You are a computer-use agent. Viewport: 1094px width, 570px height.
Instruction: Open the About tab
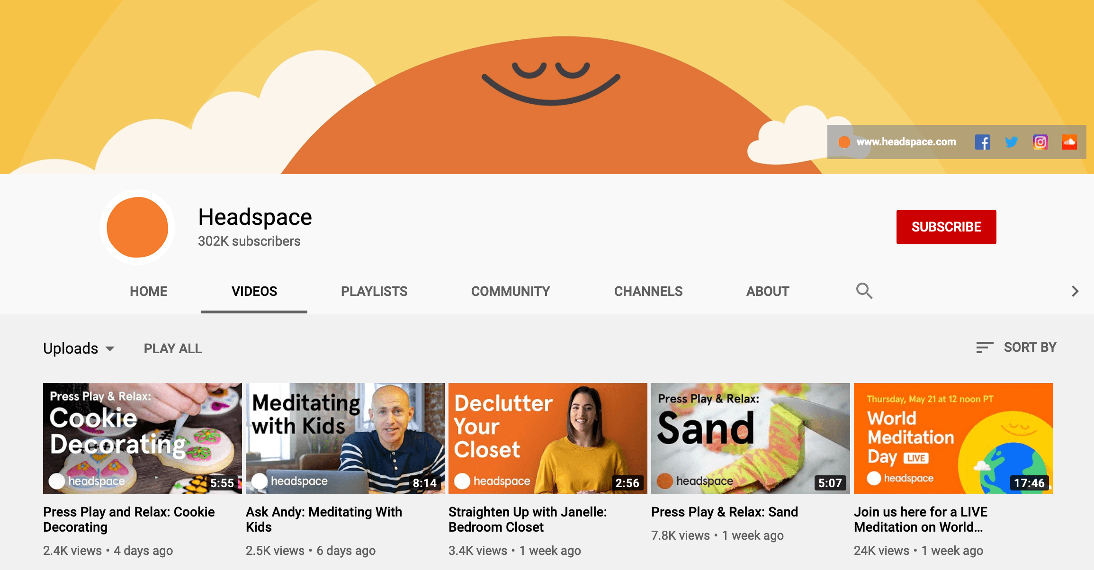[767, 291]
